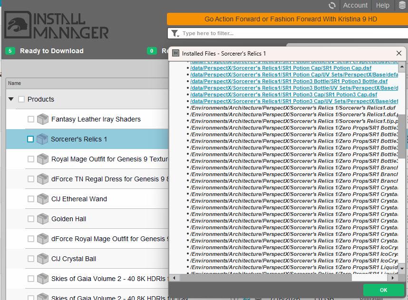Click the horizontal scroll right arrow
408x300 pixels.
[393, 278]
